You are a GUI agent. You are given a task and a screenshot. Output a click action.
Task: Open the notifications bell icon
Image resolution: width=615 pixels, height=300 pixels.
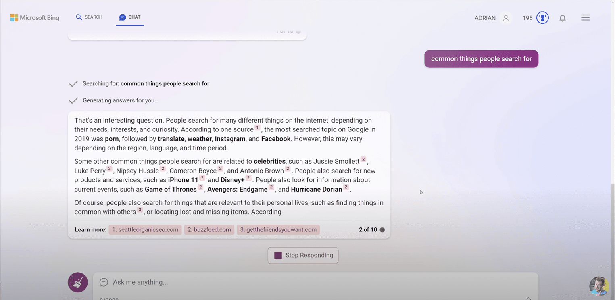coord(563,18)
